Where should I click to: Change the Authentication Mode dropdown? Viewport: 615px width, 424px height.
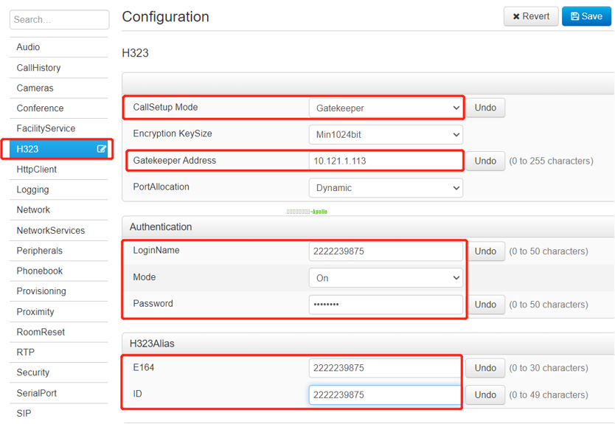[386, 278]
